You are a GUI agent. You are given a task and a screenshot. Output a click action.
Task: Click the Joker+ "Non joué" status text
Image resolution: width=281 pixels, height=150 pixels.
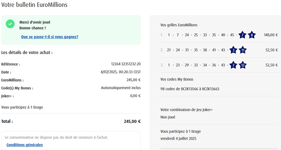[168, 117]
